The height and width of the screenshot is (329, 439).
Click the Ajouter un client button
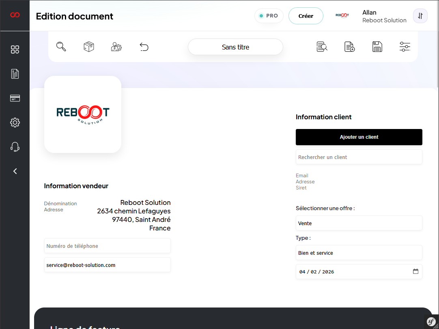(359, 137)
